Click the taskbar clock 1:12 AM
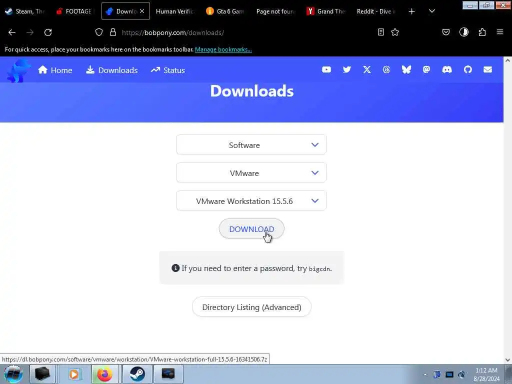This screenshot has height=384, width=512. (x=486, y=370)
